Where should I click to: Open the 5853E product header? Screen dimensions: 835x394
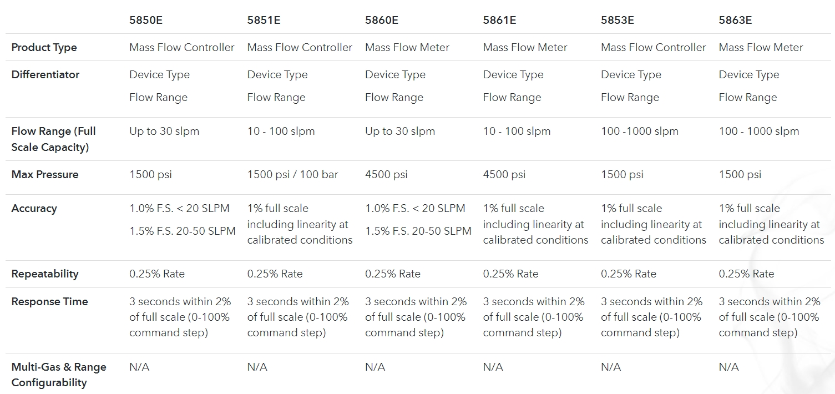click(618, 20)
